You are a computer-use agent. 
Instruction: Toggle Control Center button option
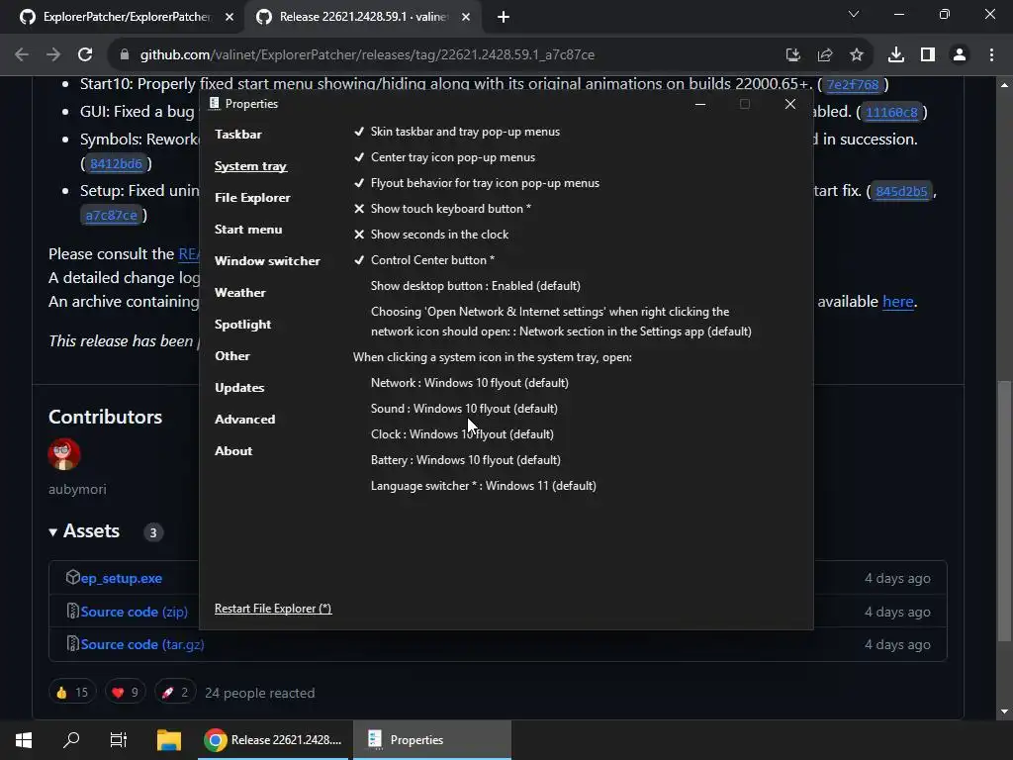coord(423,260)
